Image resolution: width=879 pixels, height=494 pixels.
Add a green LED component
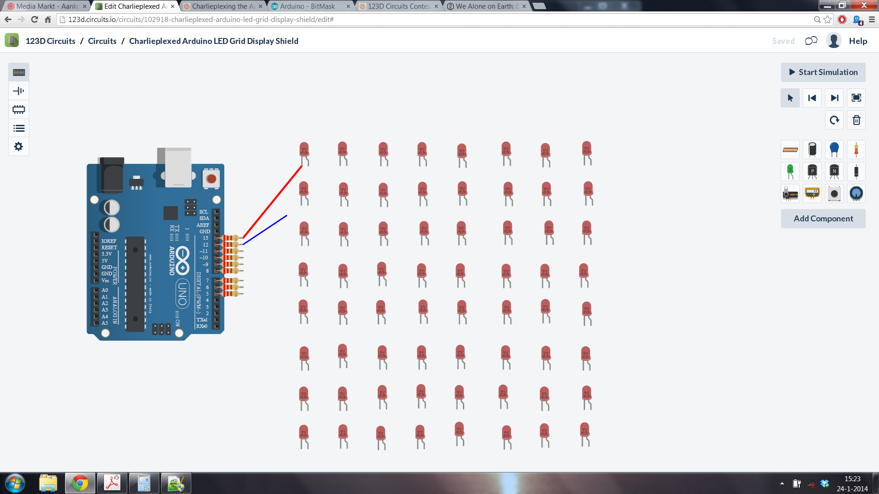791,172
